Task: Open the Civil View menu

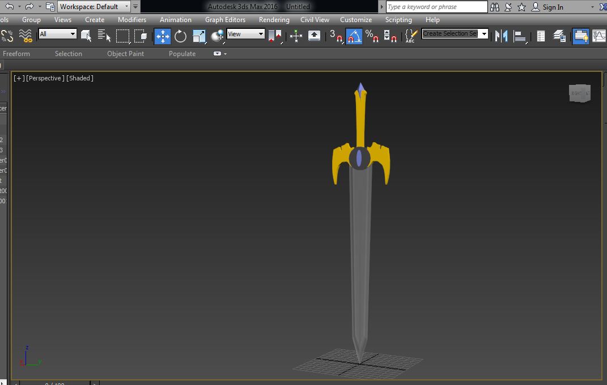Action: [315, 20]
